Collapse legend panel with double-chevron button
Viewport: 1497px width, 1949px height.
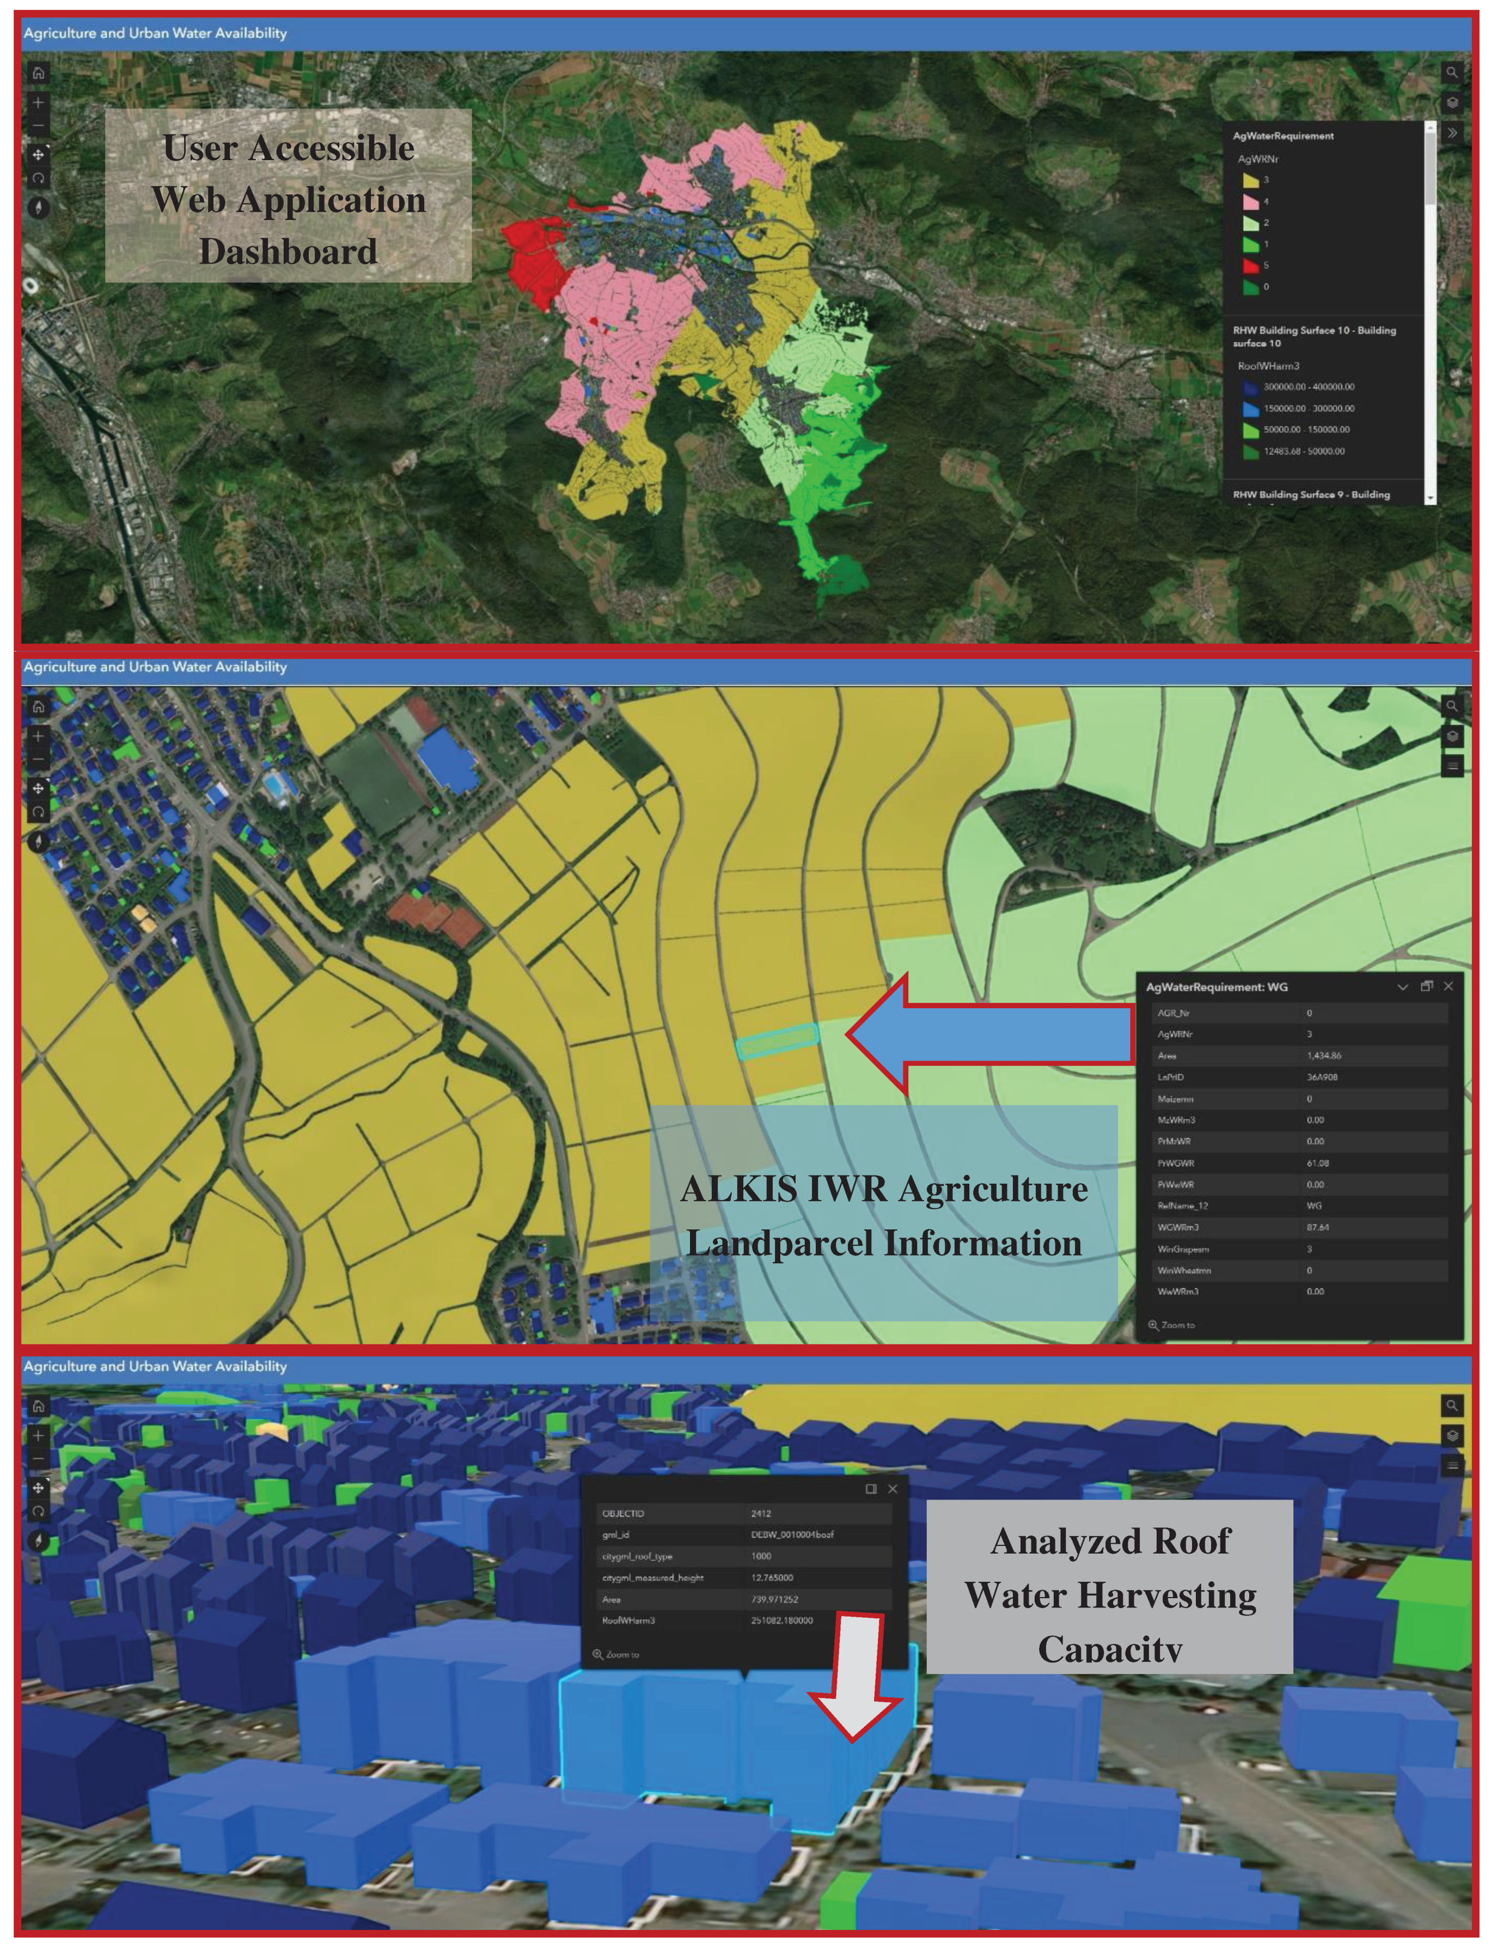pos(1452,133)
